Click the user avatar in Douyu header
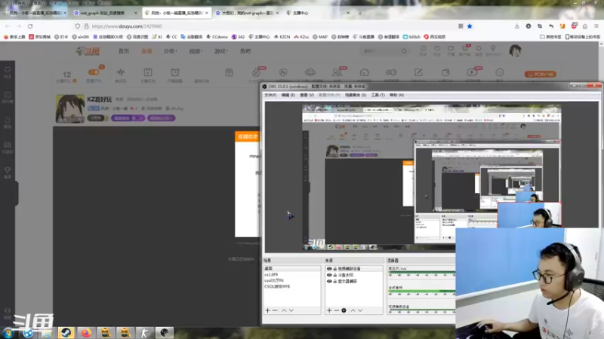This screenshot has height=339, width=604. coord(515,50)
